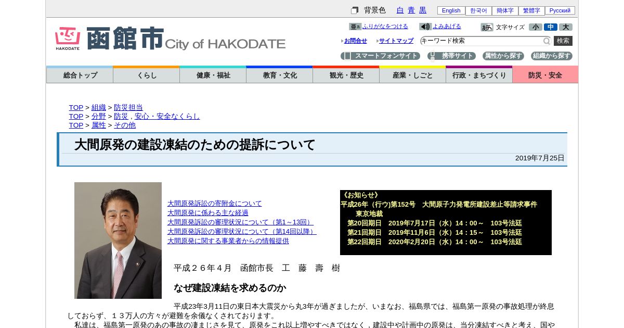Click heading なぜ建設凍結を求めるのか
Viewport: 624px width, 328px height.
tap(230, 288)
